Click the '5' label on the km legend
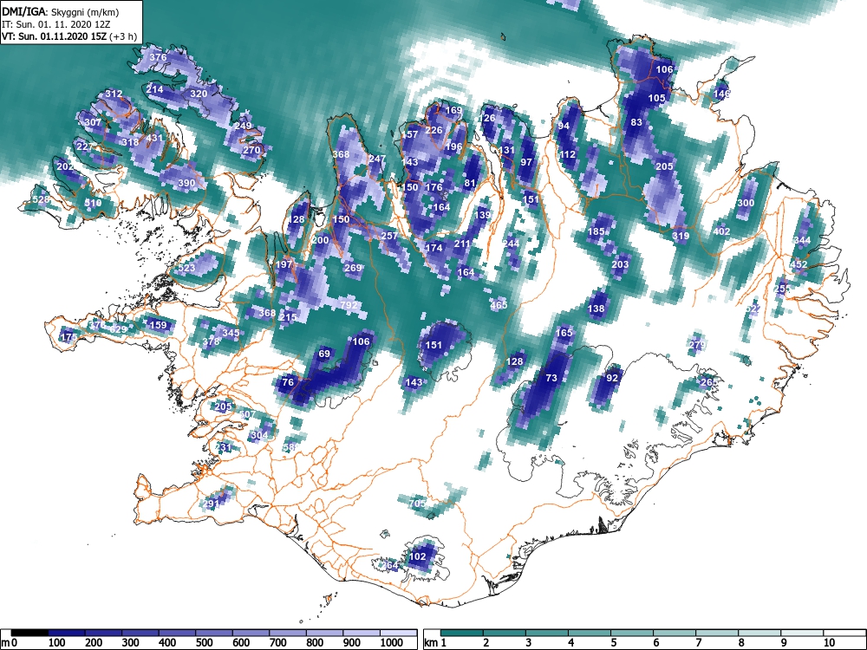Screen dimensions: 867x650 click(614, 643)
